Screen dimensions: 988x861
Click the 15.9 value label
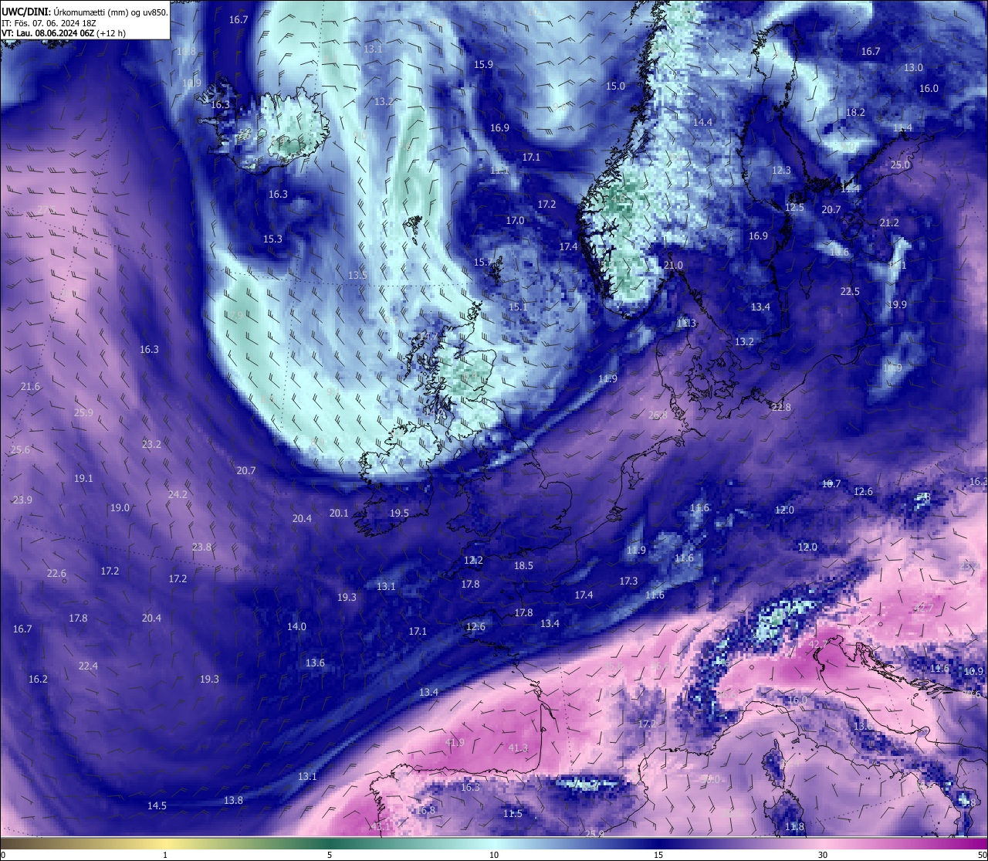tap(483, 65)
